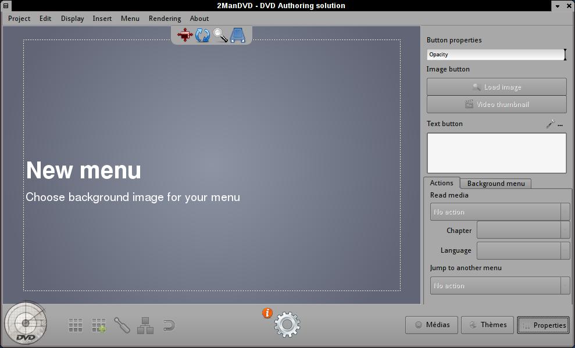This screenshot has width=575, height=348.
Task: Switch to the Background menu tab
Action: click(496, 184)
